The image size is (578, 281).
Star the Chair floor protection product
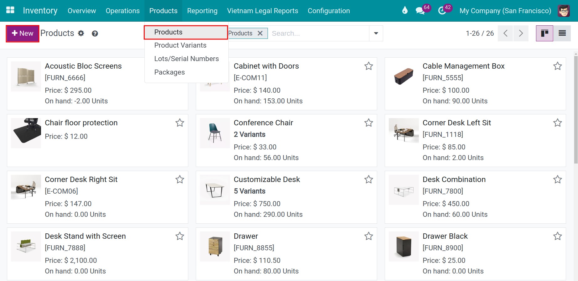[x=180, y=123]
